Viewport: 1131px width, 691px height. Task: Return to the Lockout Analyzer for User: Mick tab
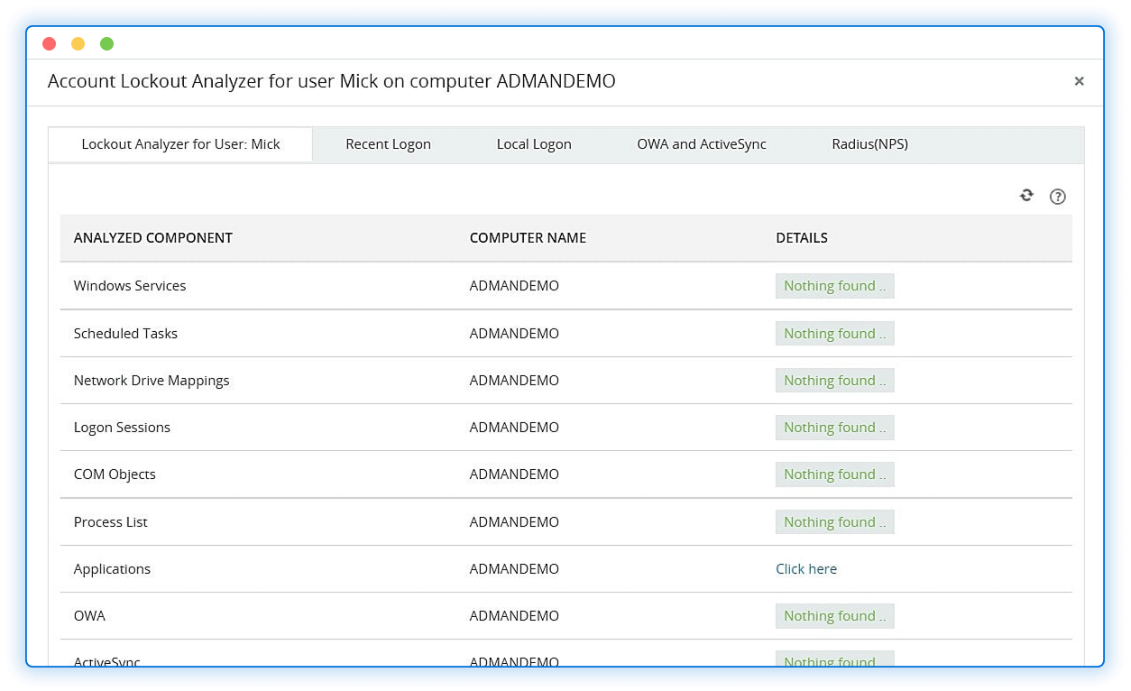(179, 143)
